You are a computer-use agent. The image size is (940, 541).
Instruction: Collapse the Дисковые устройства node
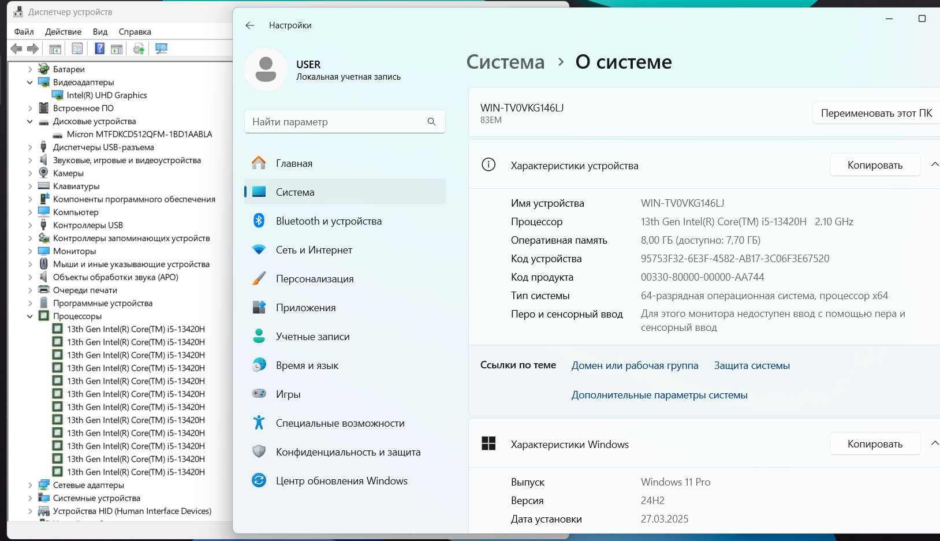pos(30,121)
